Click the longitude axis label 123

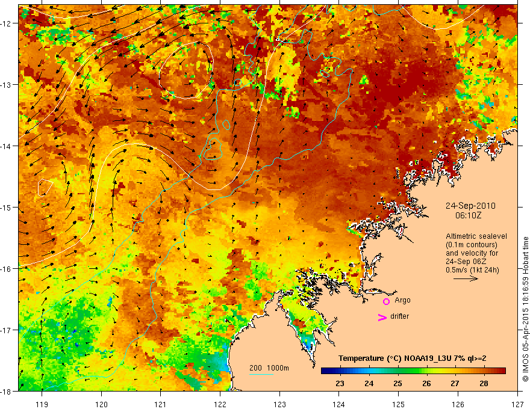(x=279, y=404)
